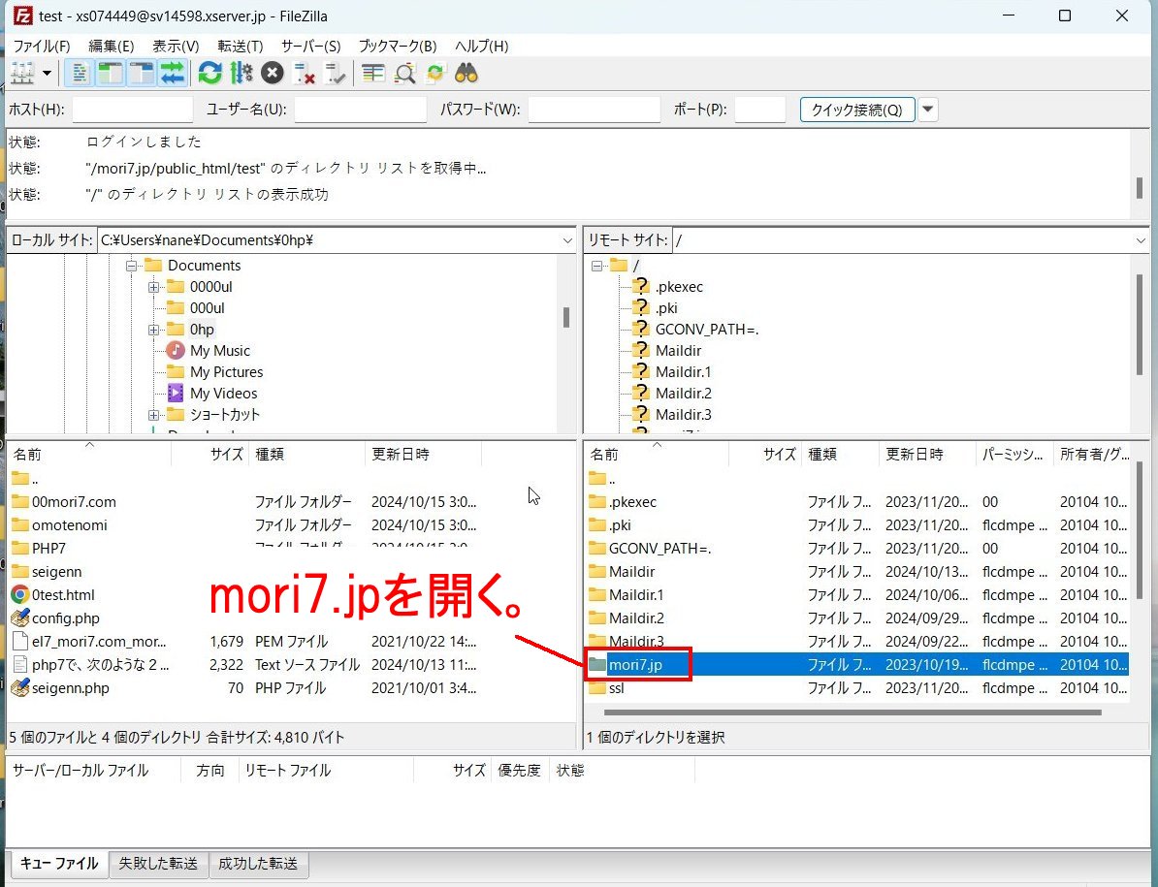Expand the 0000ul folder node
The height and width of the screenshot is (887, 1158).
[153, 287]
